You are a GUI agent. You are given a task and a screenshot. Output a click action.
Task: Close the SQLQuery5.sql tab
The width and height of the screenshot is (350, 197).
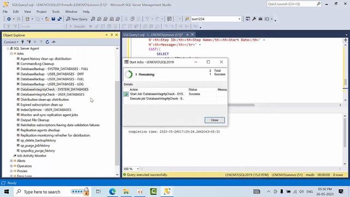tap(192, 34)
